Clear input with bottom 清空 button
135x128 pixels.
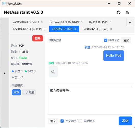[x=53, y=121]
